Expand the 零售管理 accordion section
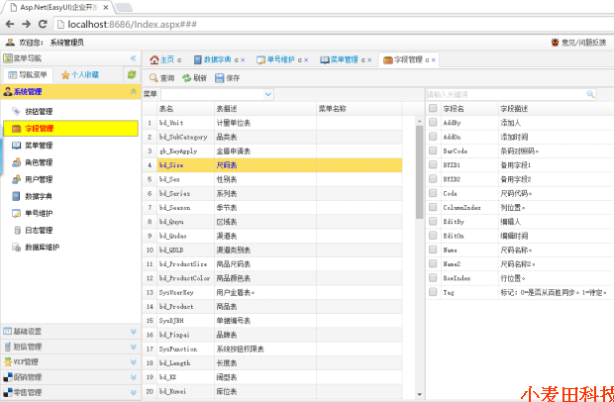 click(133, 393)
